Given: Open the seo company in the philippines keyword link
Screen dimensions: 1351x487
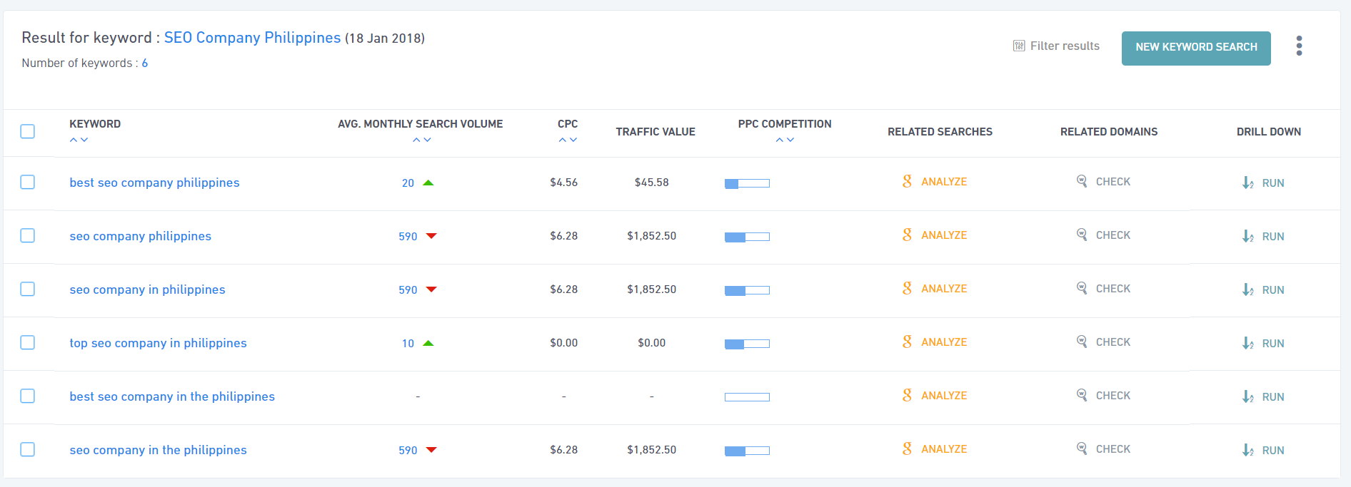Looking at the screenshot, I should pos(158,450).
